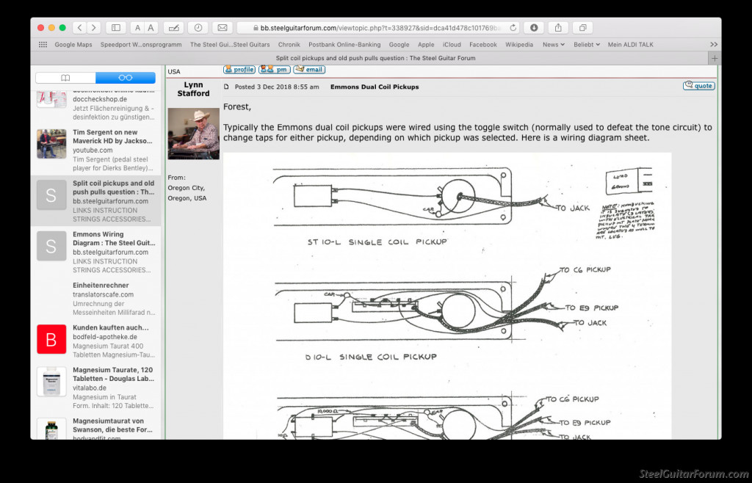Image resolution: width=752 pixels, height=483 pixels.
Task: Open the Downloads toolbar button
Action: [534, 28]
